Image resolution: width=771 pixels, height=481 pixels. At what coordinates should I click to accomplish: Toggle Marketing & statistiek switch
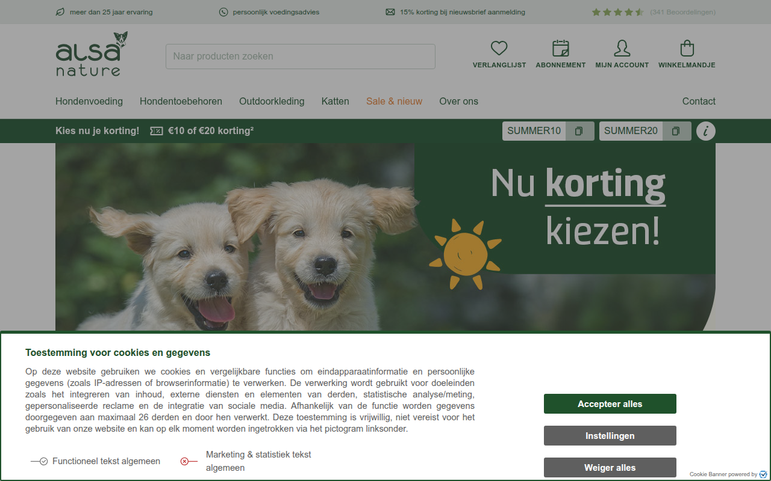[x=189, y=461]
